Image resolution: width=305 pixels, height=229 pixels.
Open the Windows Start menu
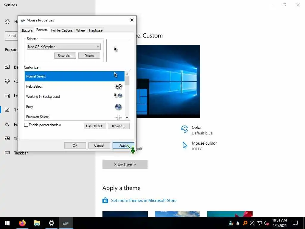click(7, 223)
